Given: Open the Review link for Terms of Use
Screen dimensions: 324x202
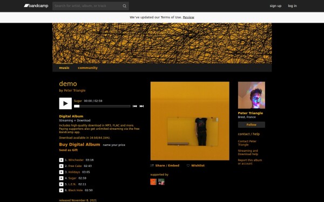Looking at the screenshot, I should pos(188,17).
